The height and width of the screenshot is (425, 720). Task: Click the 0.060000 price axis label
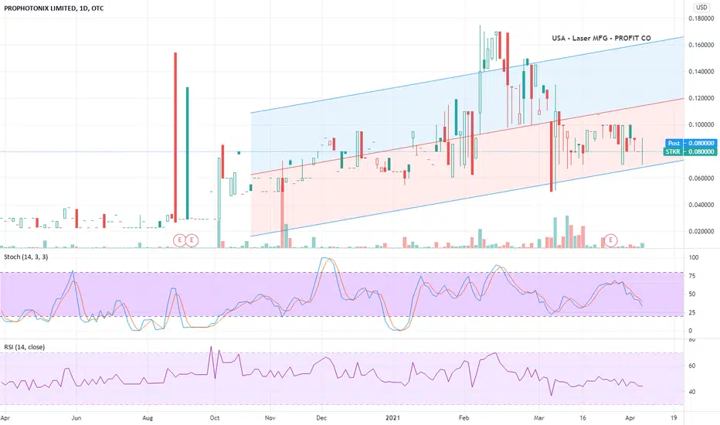pos(701,178)
